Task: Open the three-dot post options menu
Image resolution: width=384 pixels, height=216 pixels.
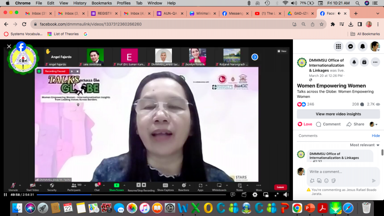Action: coord(375,62)
